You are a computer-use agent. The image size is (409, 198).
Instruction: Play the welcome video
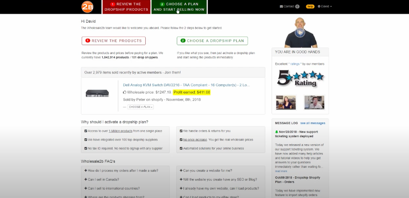pos(300,32)
